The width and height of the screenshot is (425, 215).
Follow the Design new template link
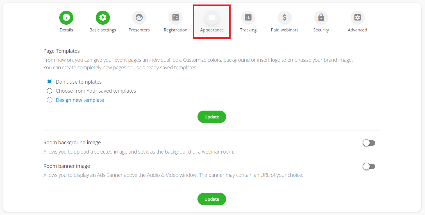[80, 100]
